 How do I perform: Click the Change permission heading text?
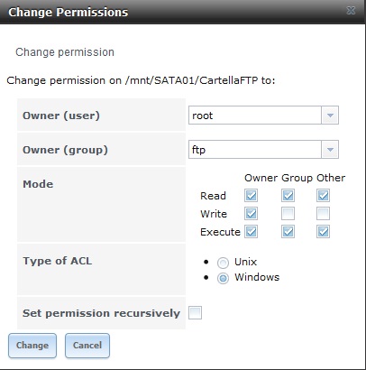coord(65,52)
